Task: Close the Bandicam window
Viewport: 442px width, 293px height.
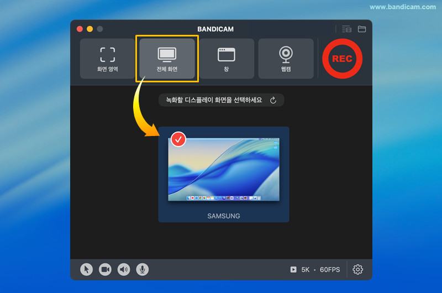Action: pyautogui.click(x=80, y=29)
